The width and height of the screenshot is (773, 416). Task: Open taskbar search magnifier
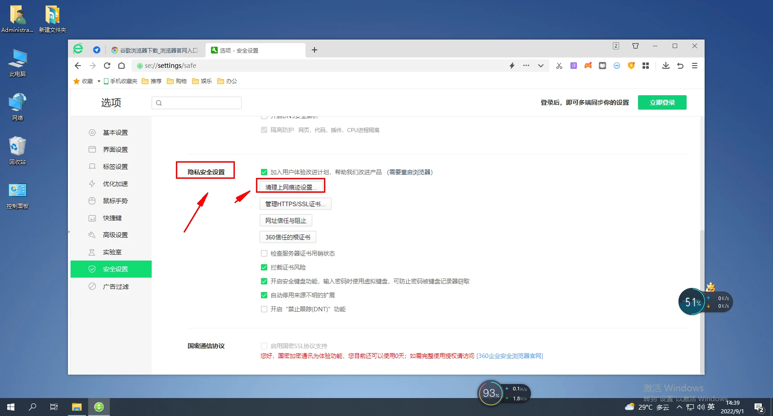tap(32, 407)
